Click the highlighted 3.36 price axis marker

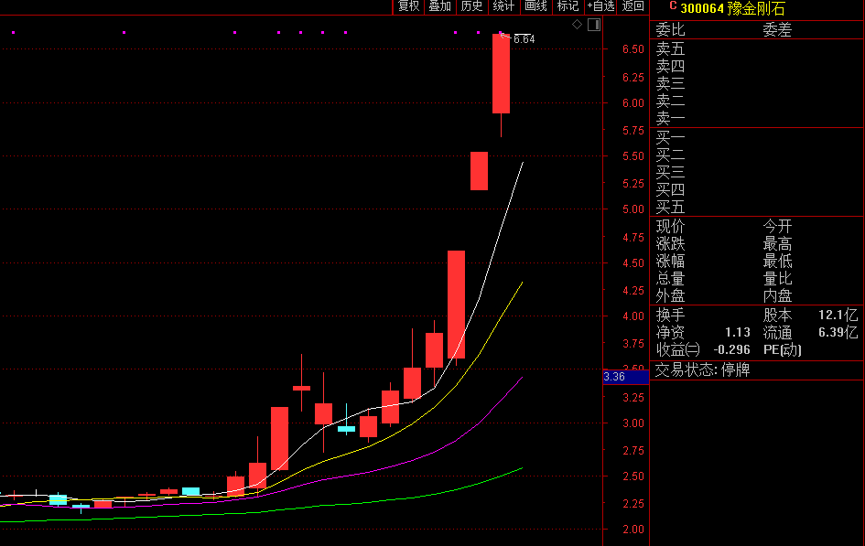click(615, 377)
